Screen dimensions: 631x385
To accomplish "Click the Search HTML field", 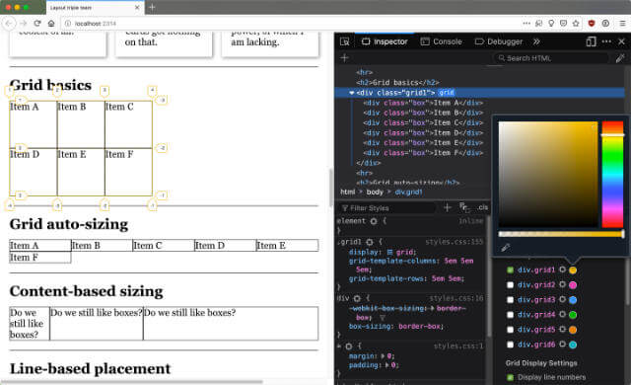I will 551,58.
